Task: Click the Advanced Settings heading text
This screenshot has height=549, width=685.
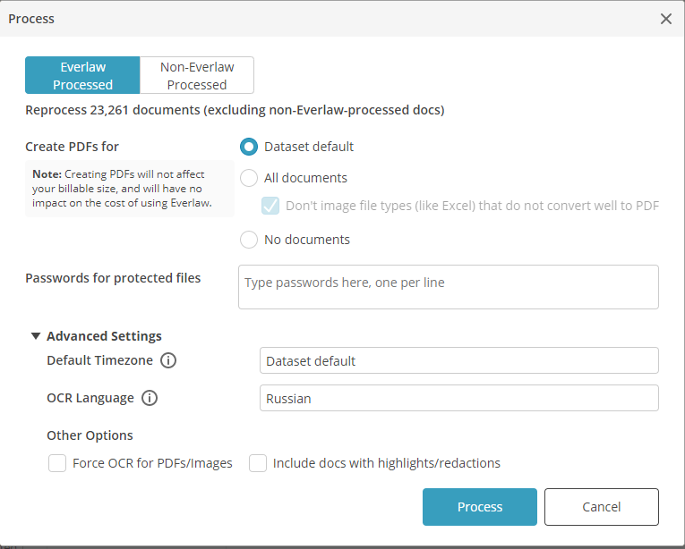Action: tap(104, 336)
